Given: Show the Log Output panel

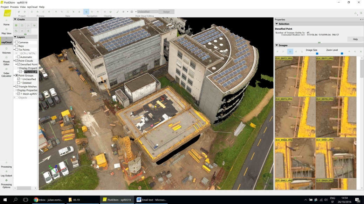Looking at the screenshot, I should pos(6,174).
